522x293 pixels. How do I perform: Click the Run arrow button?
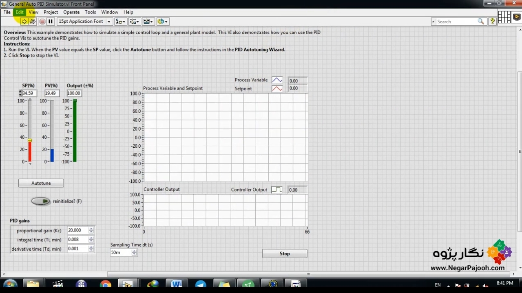pos(24,22)
